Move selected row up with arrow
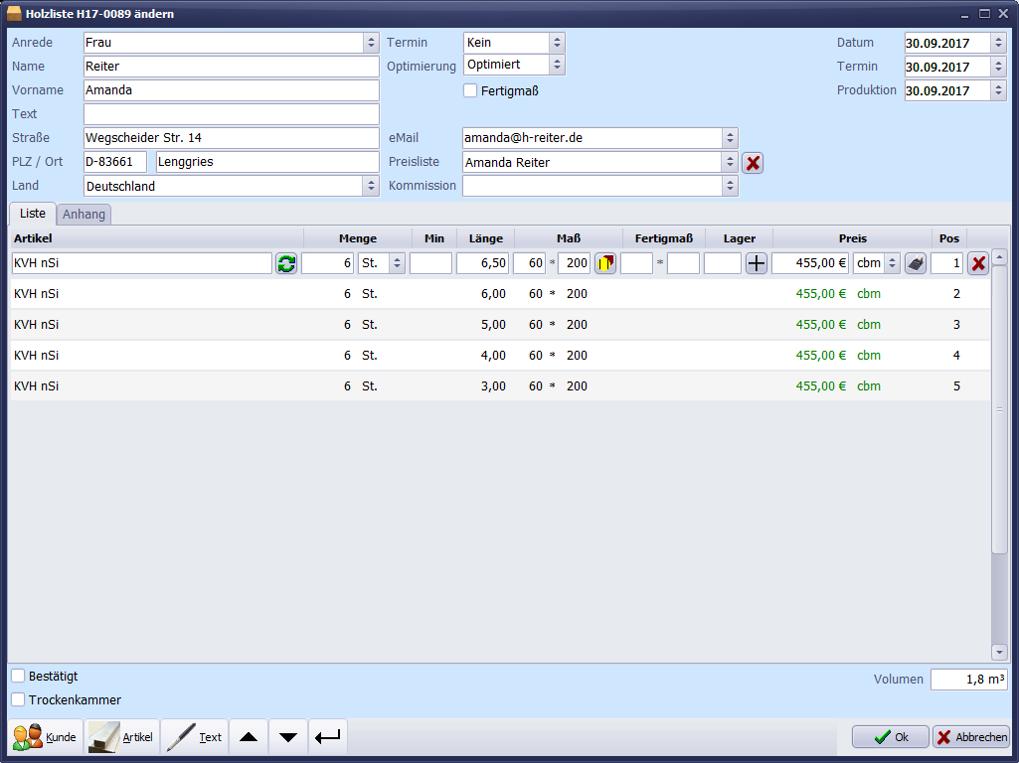Image resolution: width=1019 pixels, height=763 pixels. [x=249, y=737]
